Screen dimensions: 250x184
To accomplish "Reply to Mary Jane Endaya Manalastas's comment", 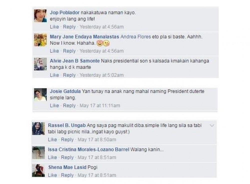I will [x=69, y=51].
